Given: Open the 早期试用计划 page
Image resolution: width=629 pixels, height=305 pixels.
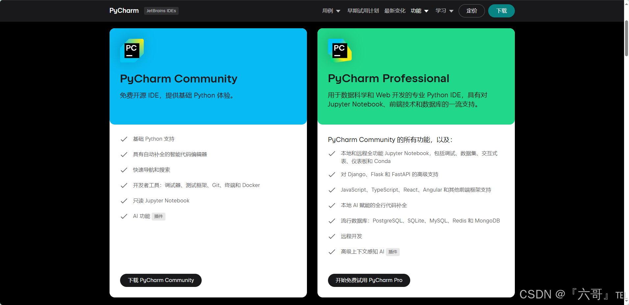Looking at the screenshot, I should 363,11.
